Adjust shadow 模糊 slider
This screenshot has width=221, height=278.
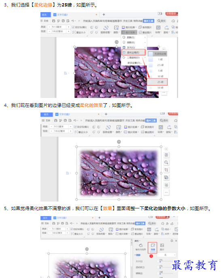(x=166, y=273)
